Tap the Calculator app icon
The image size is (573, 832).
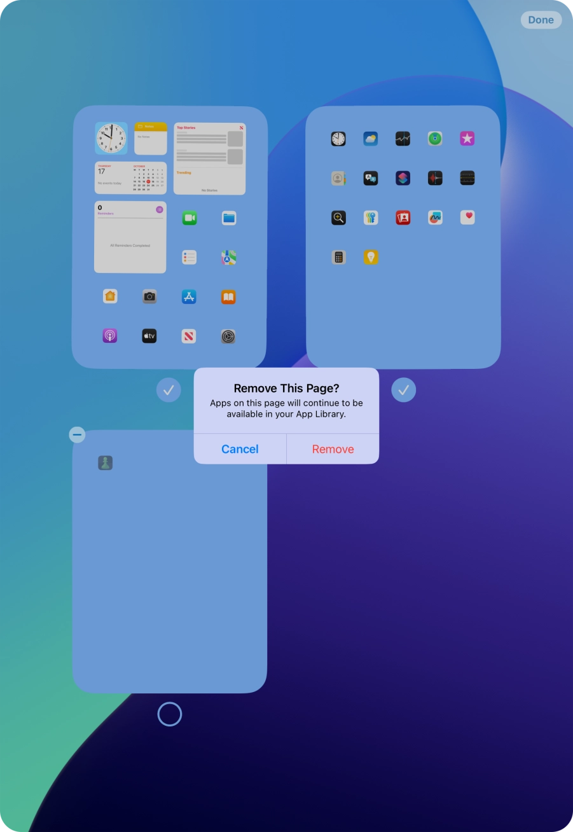tap(338, 257)
